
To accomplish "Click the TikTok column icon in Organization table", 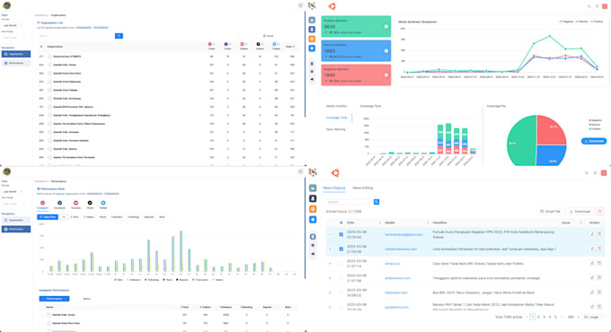I will (x=258, y=44).
